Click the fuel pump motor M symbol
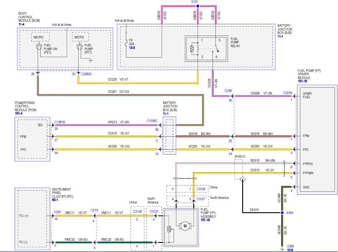The height and width of the screenshot is (252, 338). click(185, 226)
